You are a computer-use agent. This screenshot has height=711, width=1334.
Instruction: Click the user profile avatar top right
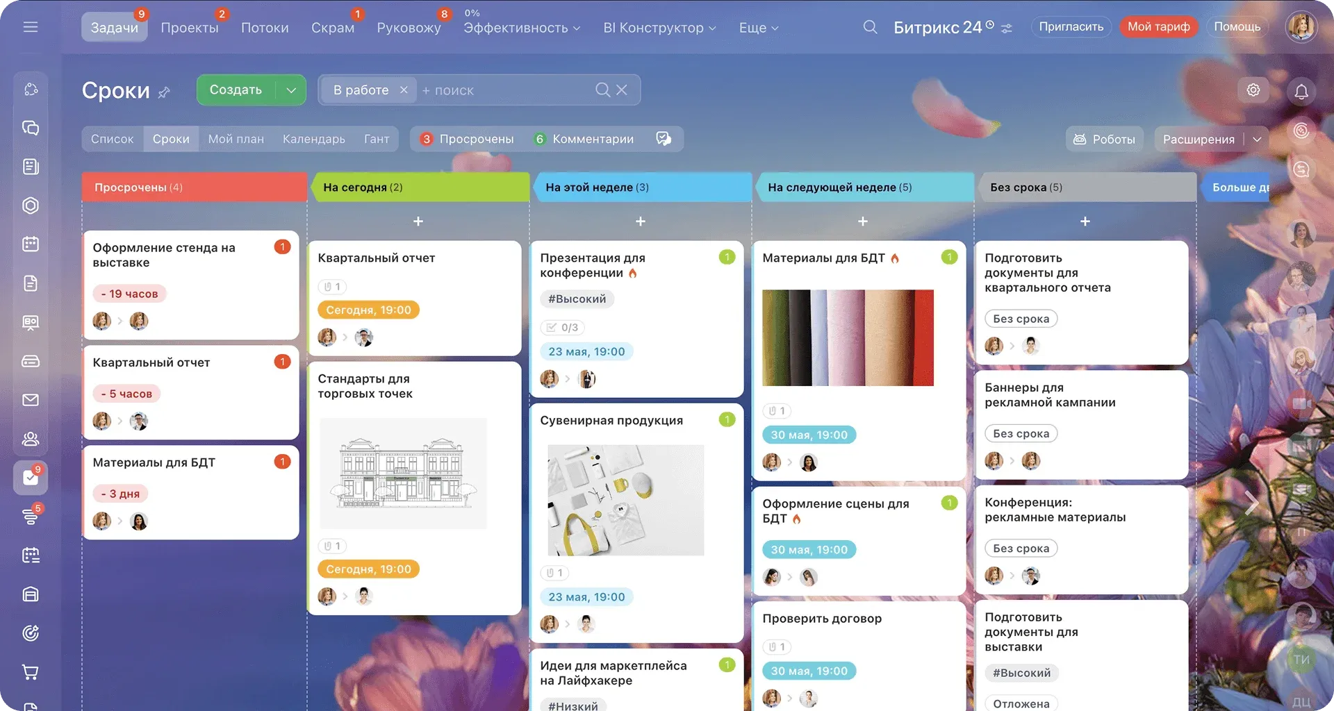click(1301, 27)
